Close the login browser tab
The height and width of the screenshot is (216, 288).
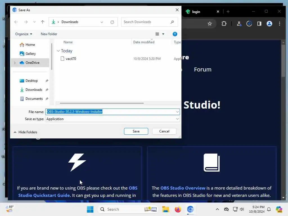pyautogui.click(x=218, y=12)
